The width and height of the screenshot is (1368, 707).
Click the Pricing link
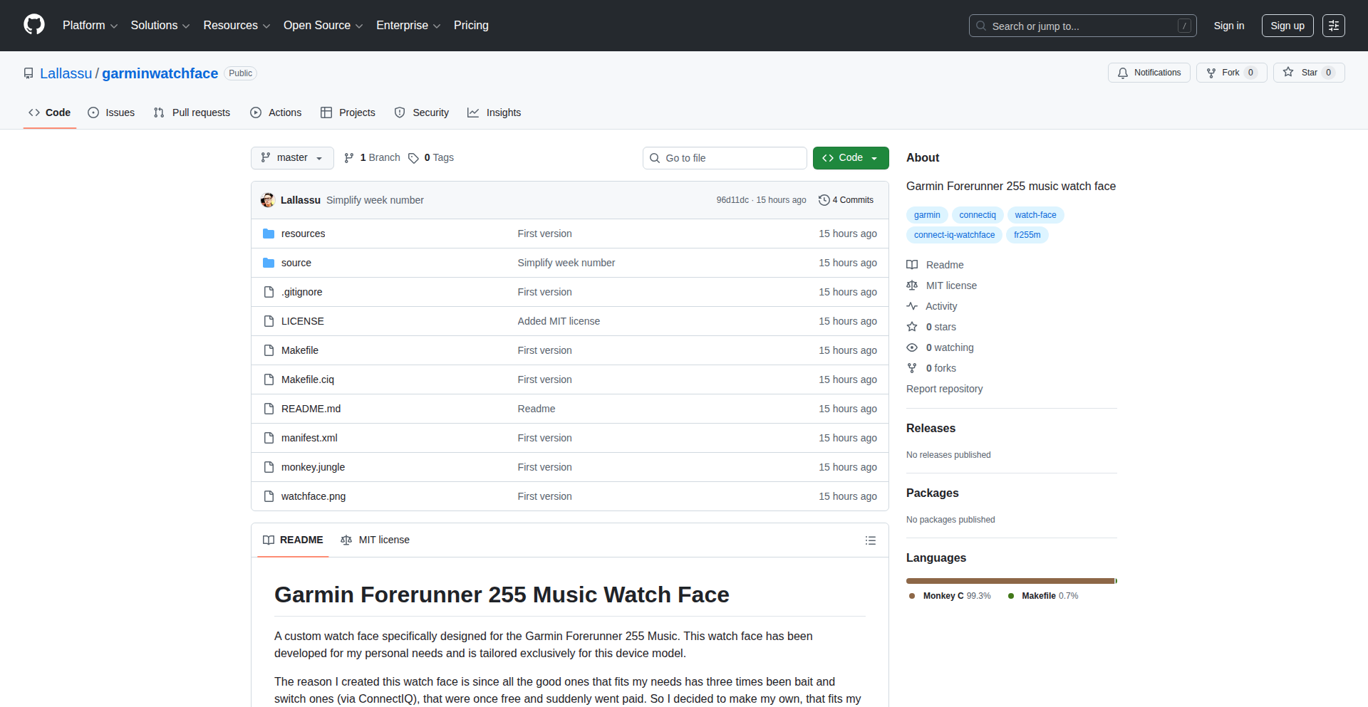coord(471,26)
